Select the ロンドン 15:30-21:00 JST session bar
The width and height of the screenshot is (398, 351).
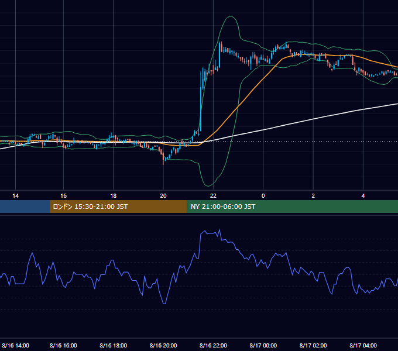tap(118, 207)
